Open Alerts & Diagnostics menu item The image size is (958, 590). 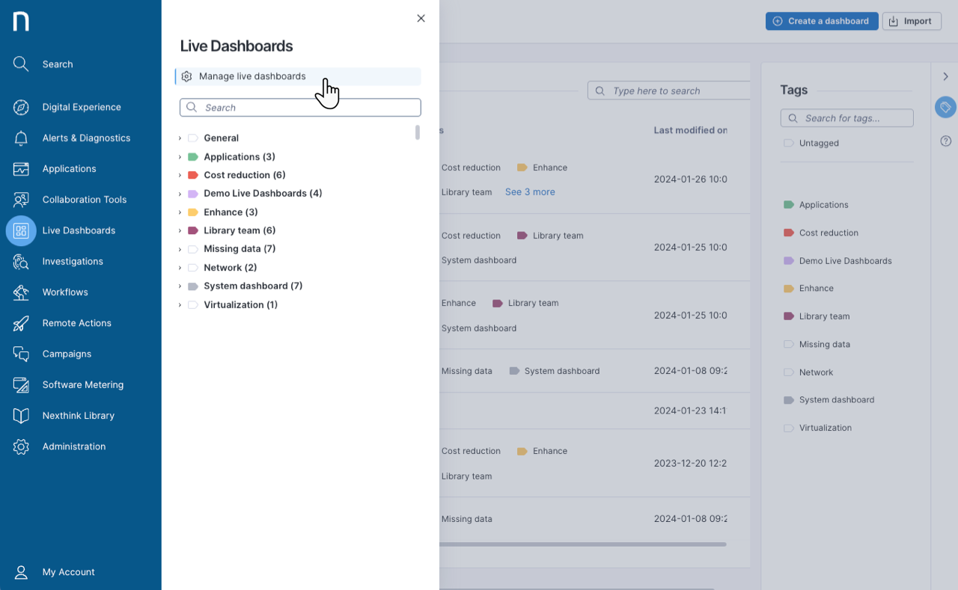(86, 138)
